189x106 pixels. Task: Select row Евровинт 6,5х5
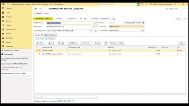tap(110, 51)
